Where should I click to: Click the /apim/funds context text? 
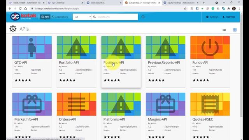point(216,70)
